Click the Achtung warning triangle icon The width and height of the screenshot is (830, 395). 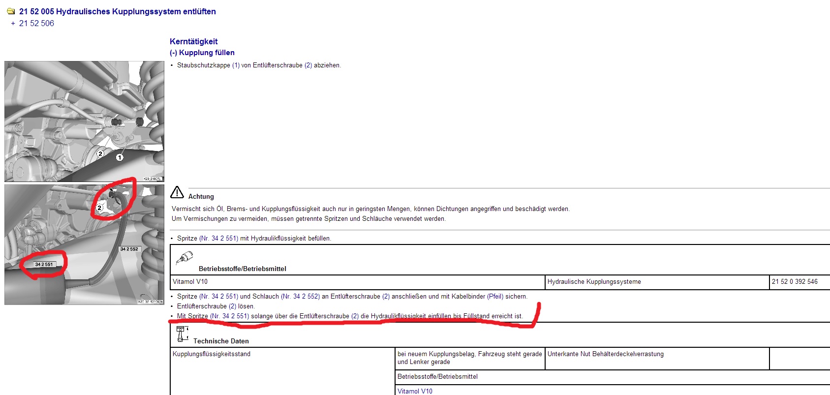pos(177,192)
